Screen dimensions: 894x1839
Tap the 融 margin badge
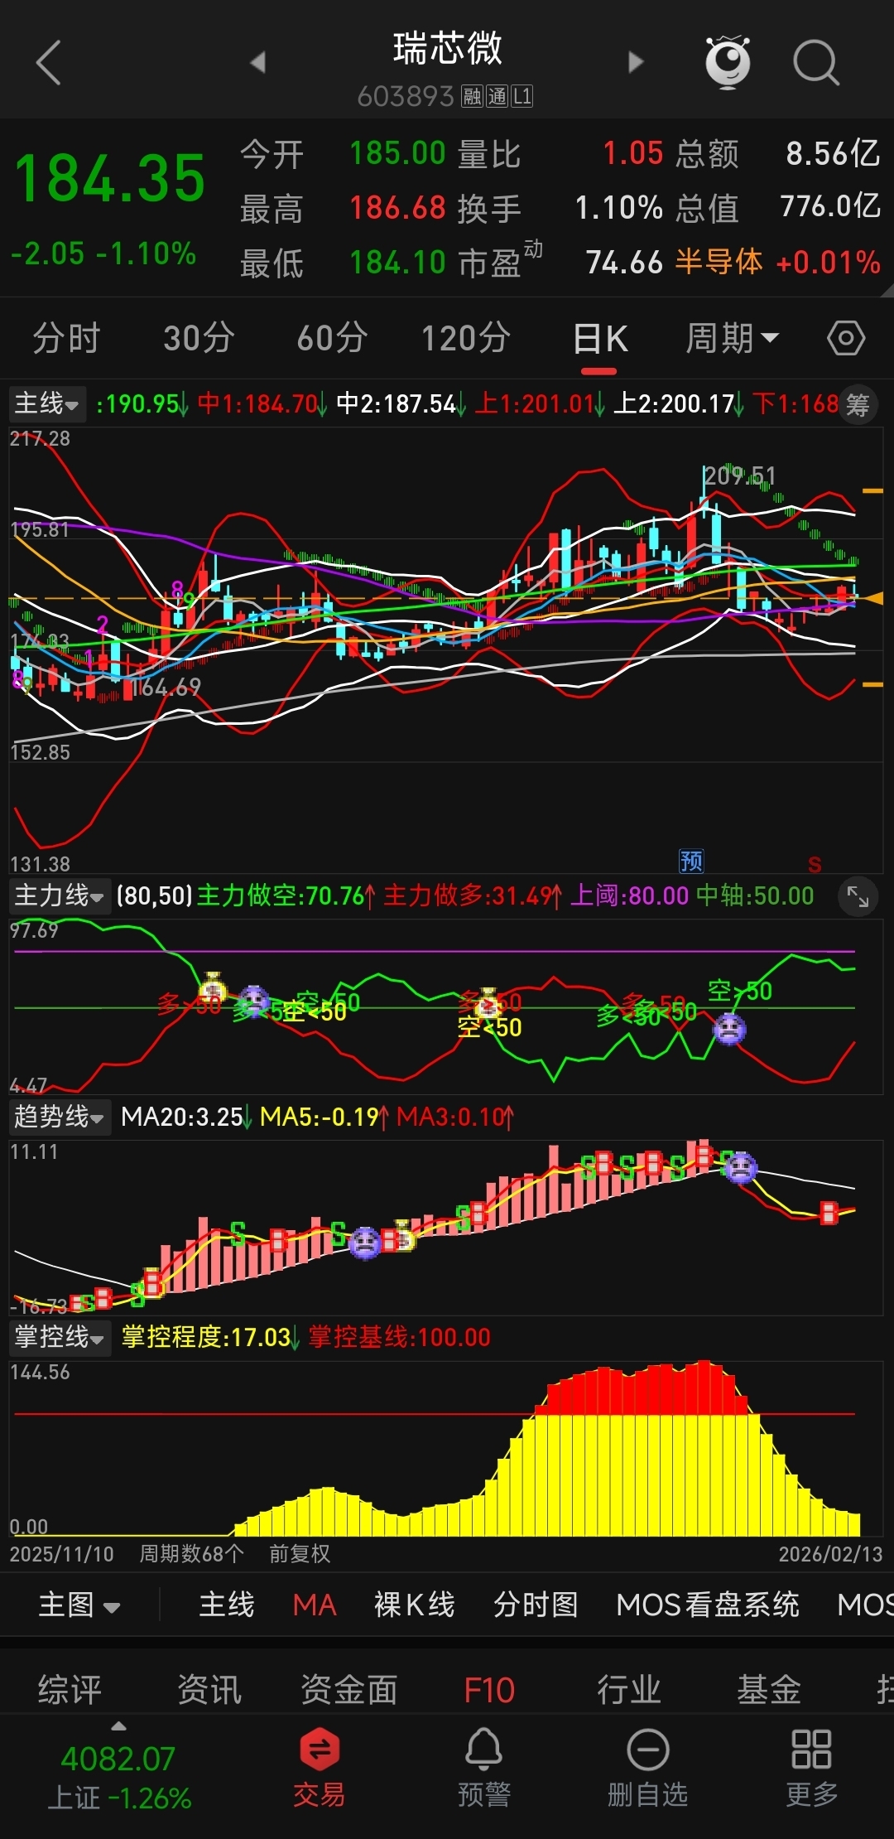(472, 98)
